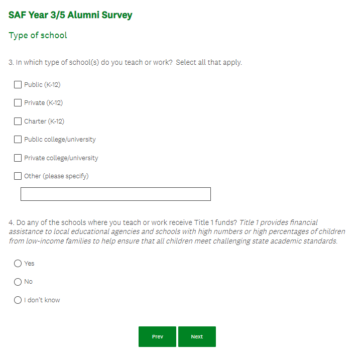Click the SAF Year 3/5 Alumni Survey title
Image resolution: width=363 pixels, height=354 pixels.
[x=70, y=15]
